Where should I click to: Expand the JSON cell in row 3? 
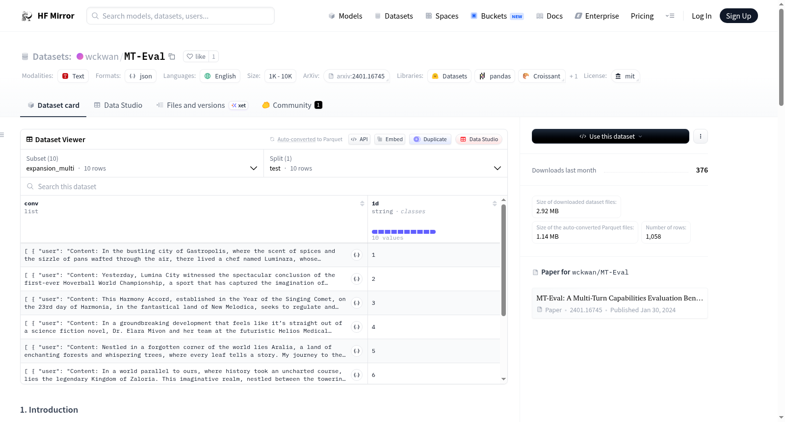coord(357,303)
